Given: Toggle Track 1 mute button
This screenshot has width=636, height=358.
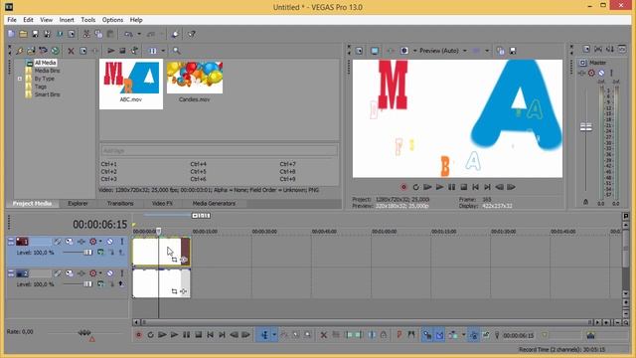Looking at the screenshot, I should coord(110,242).
